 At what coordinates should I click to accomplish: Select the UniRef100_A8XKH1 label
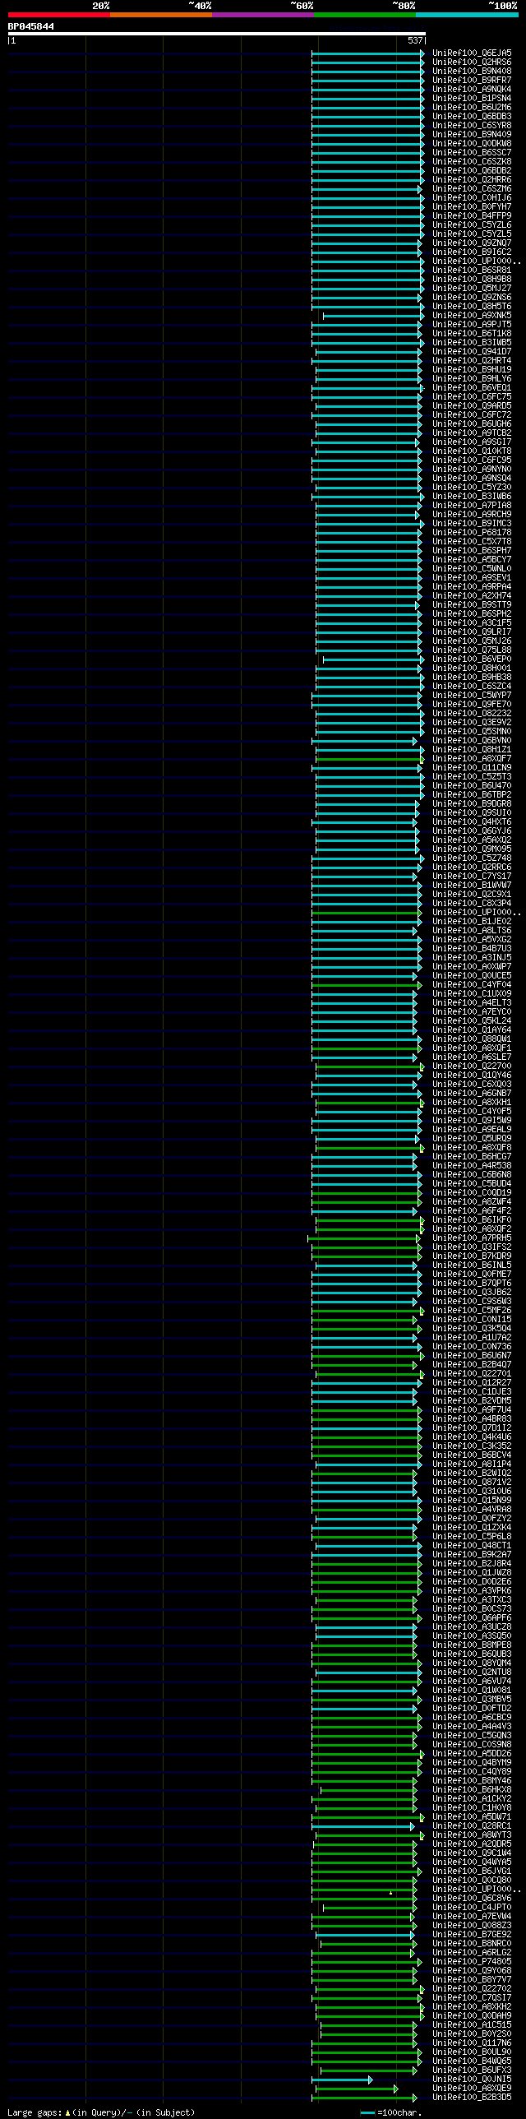(472, 1103)
